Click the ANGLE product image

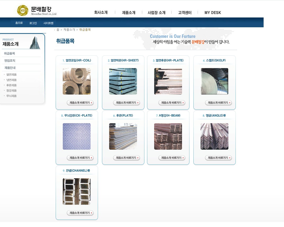[x=214, y=136]
